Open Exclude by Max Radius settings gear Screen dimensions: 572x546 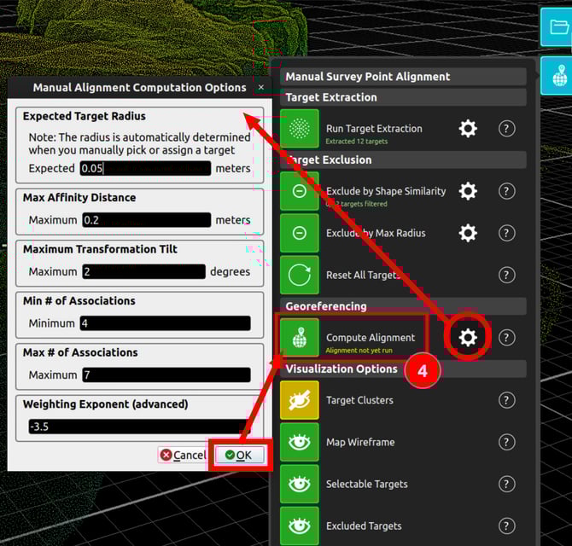[468, 233]
